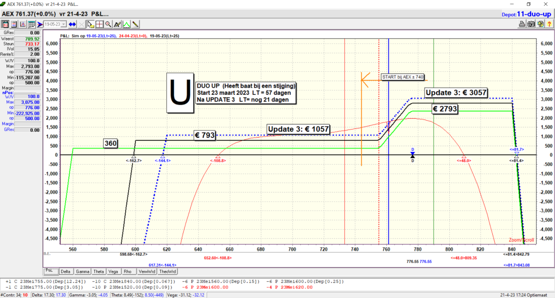Click the DUO UP description text box
This screenshot has width=555, height=298.
246,93
